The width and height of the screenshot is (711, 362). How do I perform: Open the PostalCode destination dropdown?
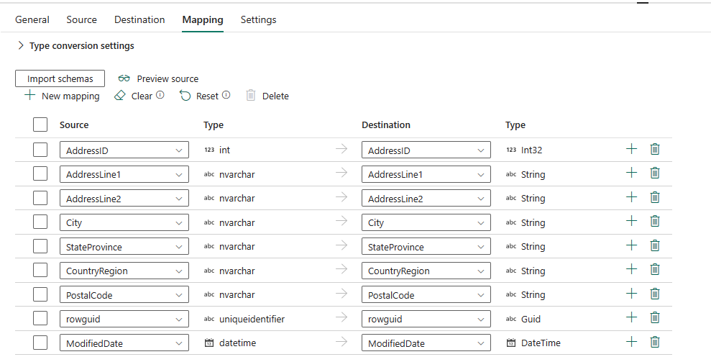pyautogui.click(x=426, y=295)
